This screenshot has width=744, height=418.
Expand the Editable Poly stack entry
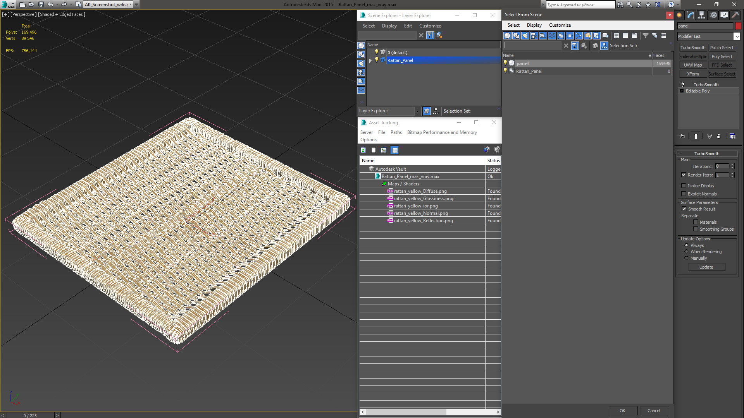pyautogui.click(x=682, y=91)
